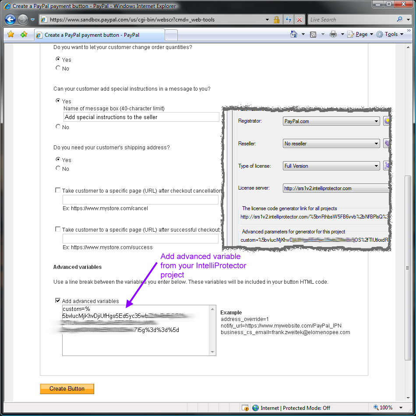
Task: Select Yes for special instructions message
Action: click(58, 101)
